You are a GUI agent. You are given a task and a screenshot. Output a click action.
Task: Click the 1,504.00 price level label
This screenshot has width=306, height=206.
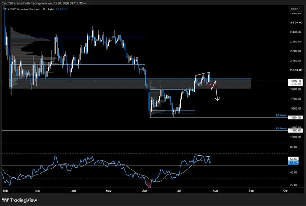(296, 118)
